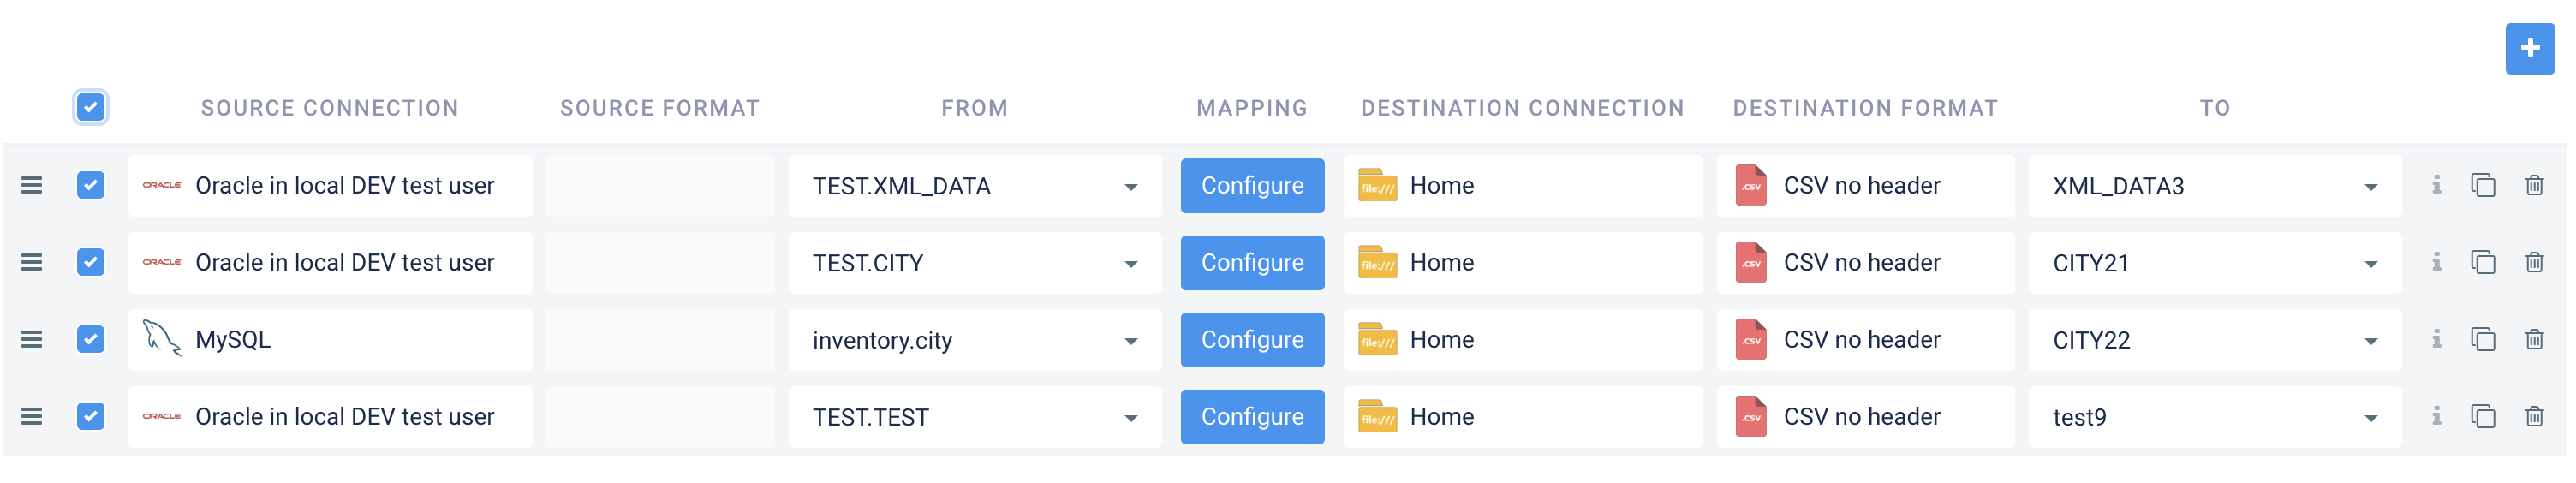This screenshot has height=483, width=2576.
Task: Click drag handle of the MySQL row
Action: [32, 339]
